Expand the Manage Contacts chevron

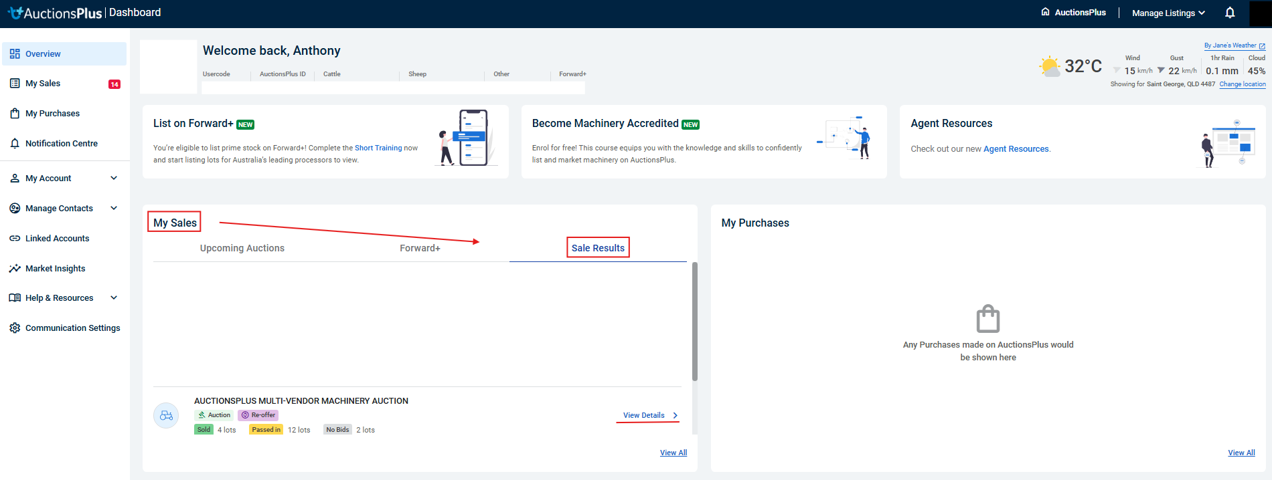pos(113,209)
